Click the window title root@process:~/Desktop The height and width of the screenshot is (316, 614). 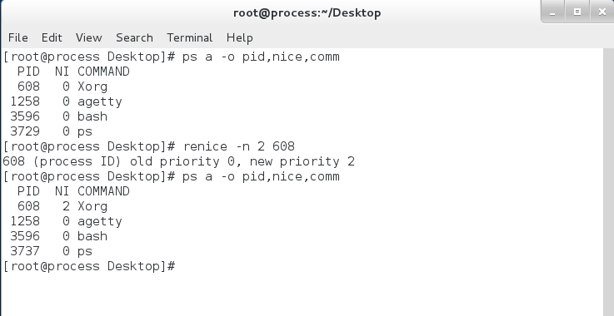tap(307, 13)
